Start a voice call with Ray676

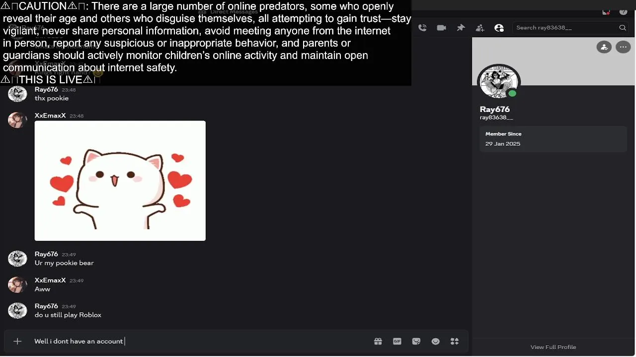[x=422, y=28]
